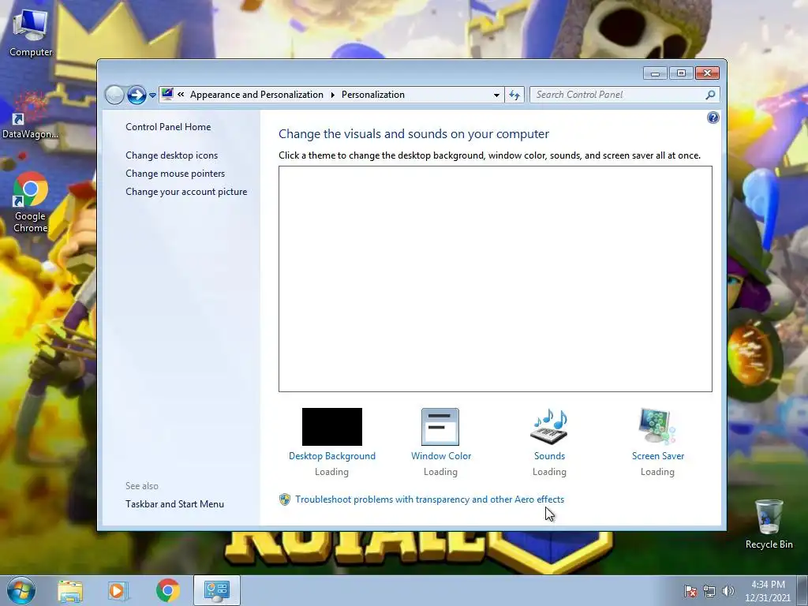Click inside the empty themes list box

click(496, 279)
